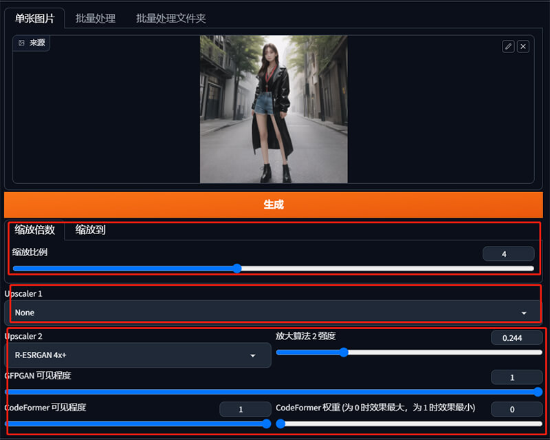Click the 放大算法 2 强度 value field 0.244
This screenshot has width=550, height=440.
pyautogui.click(x=516, y=337)
